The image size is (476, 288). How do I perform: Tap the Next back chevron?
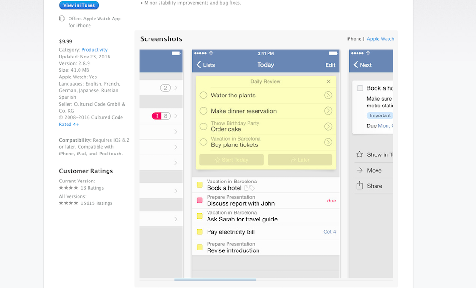[x=356, y=65]
